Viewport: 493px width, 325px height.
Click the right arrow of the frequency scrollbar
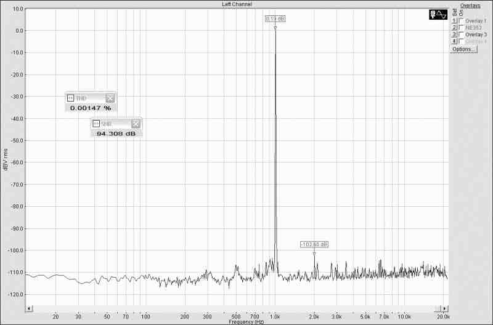coord(444,308)
